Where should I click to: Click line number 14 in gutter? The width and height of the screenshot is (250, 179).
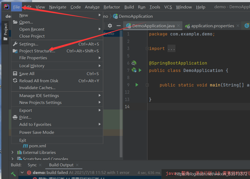[x=127, y=107]
